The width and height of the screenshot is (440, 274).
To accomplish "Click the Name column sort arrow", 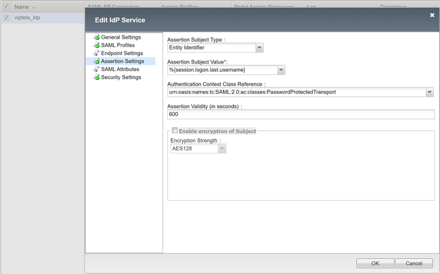I will 33,7.
